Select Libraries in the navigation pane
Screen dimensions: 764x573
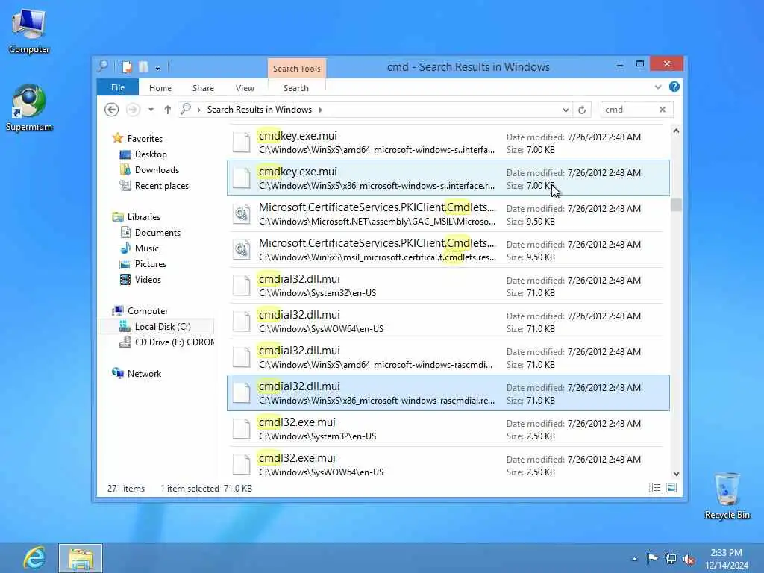click(144, 217)
